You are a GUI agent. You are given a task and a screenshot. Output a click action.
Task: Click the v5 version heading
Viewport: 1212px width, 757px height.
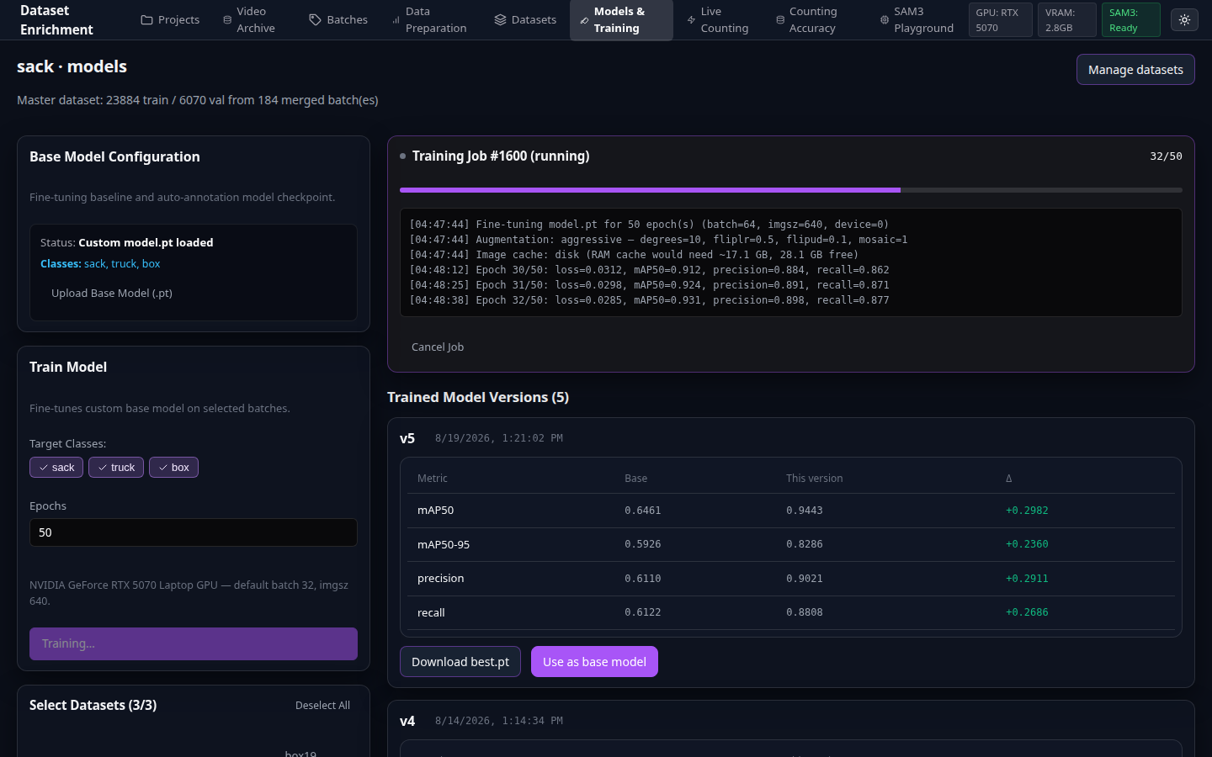pos(407,438)
